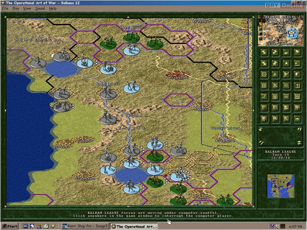Click the Windows Start button
Image resolution: width=307 pixels, height=230 pixels.
pyautogui.click(x=10, y=226)
